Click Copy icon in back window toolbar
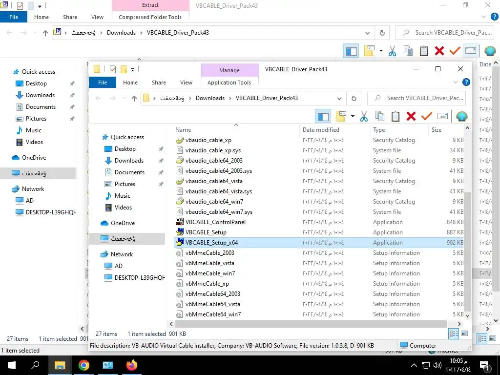Screen dimensions: 500x375 [x=408, y=51]
